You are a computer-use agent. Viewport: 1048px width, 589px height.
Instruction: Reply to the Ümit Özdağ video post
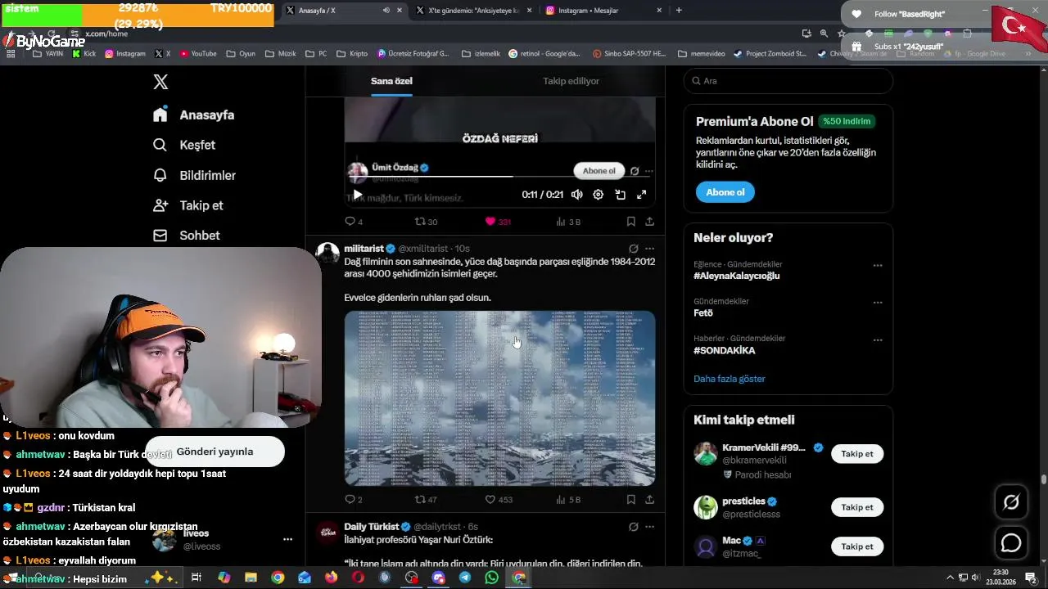pos(354,222)
